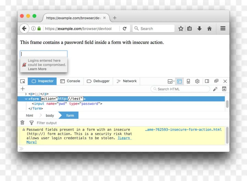Switch to the Inspector tab
Image resolution: width=247 pixels, height=181 pixels.
tap(42, 81)
